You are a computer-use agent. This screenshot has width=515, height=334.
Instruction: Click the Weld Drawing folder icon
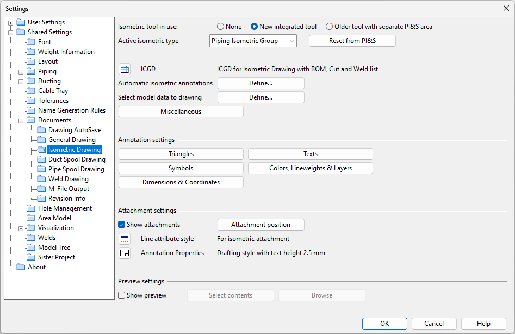[41, 179]
